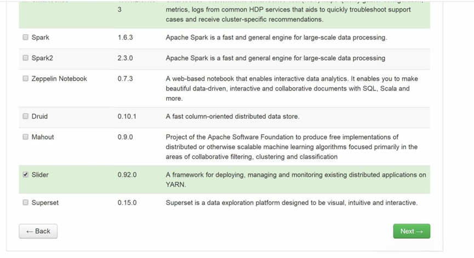Check the Druid service box
This screenshot has width=474, height=258.
pyautogui.click(x=26, y=117)
